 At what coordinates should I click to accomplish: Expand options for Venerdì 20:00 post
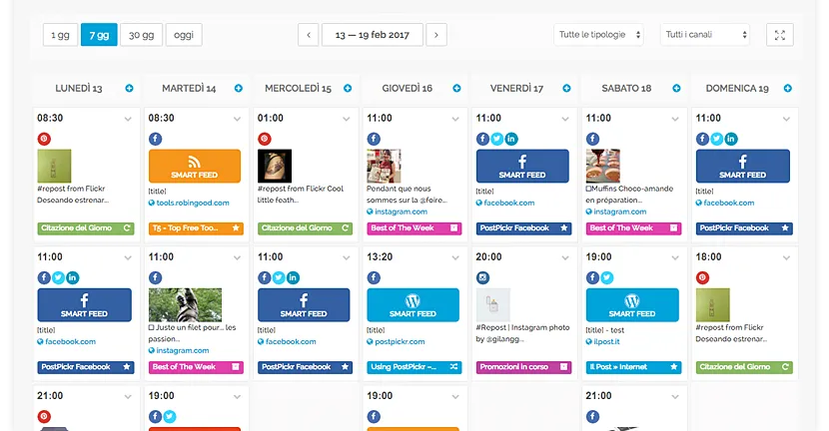pos(565,258)
